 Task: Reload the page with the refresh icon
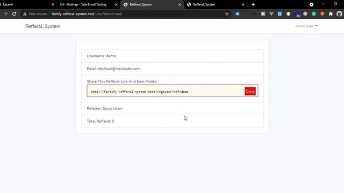tap(15, 14)
